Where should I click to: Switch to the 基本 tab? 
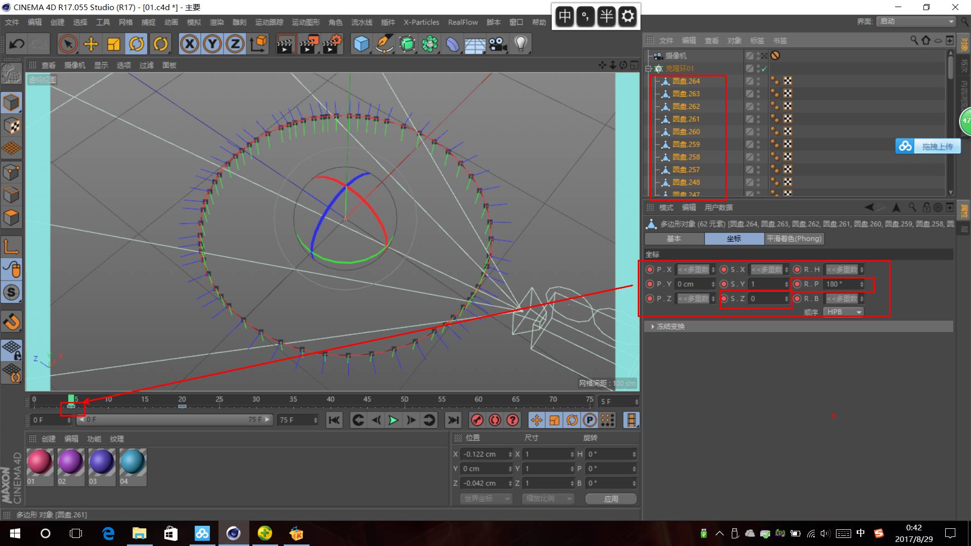[674, 239]
